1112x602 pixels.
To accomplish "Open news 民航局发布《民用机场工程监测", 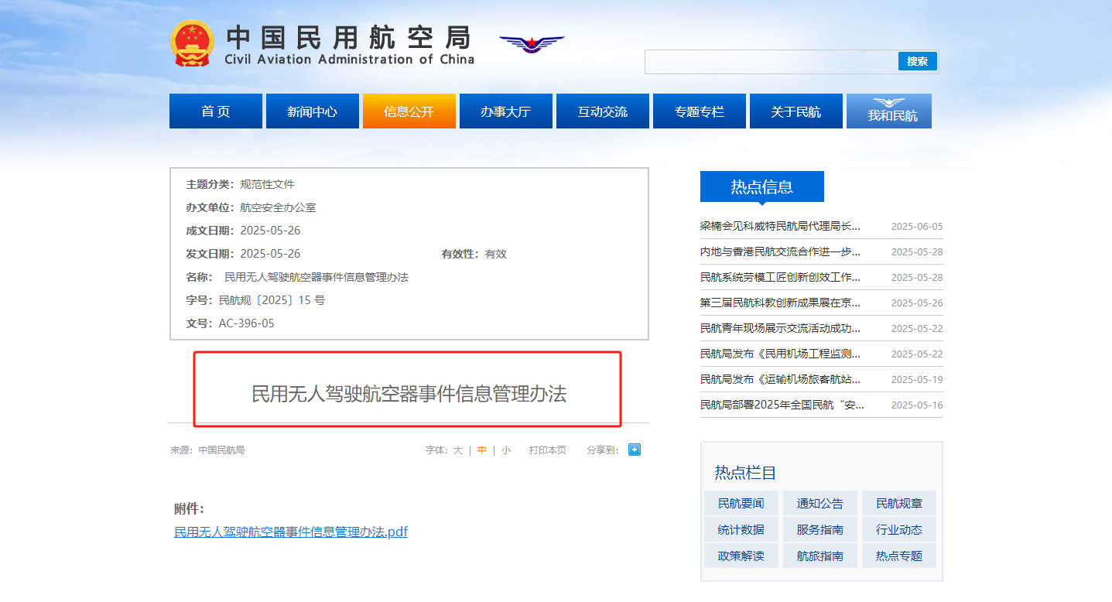I will pyautogui.click(x=780, y=354).
